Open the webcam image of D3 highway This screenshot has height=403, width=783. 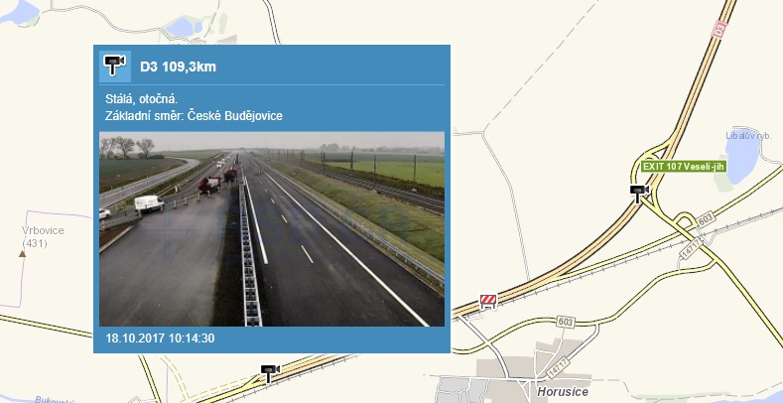click(x=272, y=228)
